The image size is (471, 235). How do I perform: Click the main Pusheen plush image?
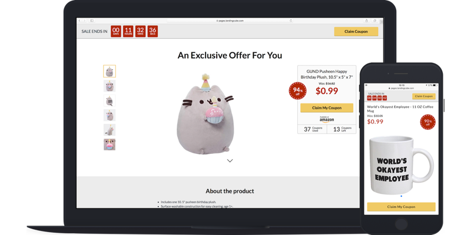[x=205, y=115]
